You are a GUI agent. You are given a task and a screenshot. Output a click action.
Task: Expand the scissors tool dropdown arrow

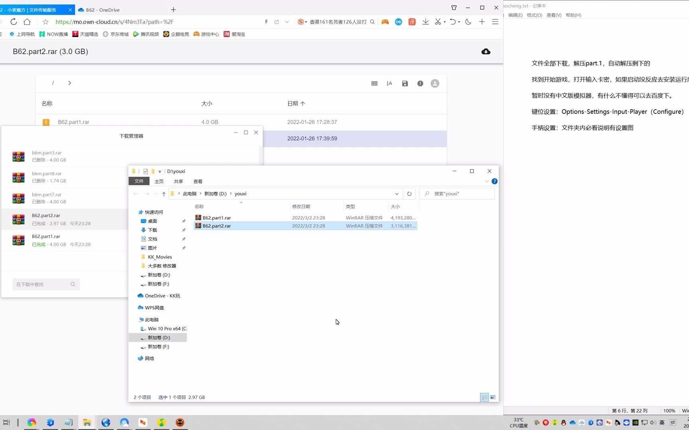click(x=445, y=22)
